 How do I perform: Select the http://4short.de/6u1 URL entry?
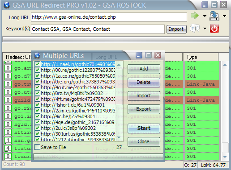(x=73, y=105)
